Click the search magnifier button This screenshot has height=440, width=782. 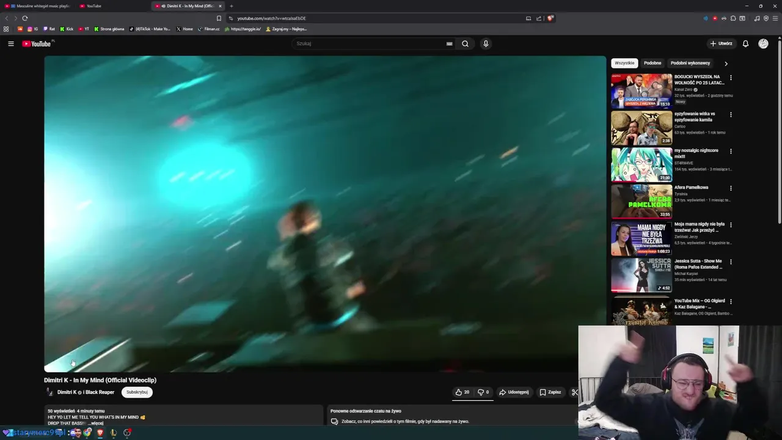click(x=465, y=43)
